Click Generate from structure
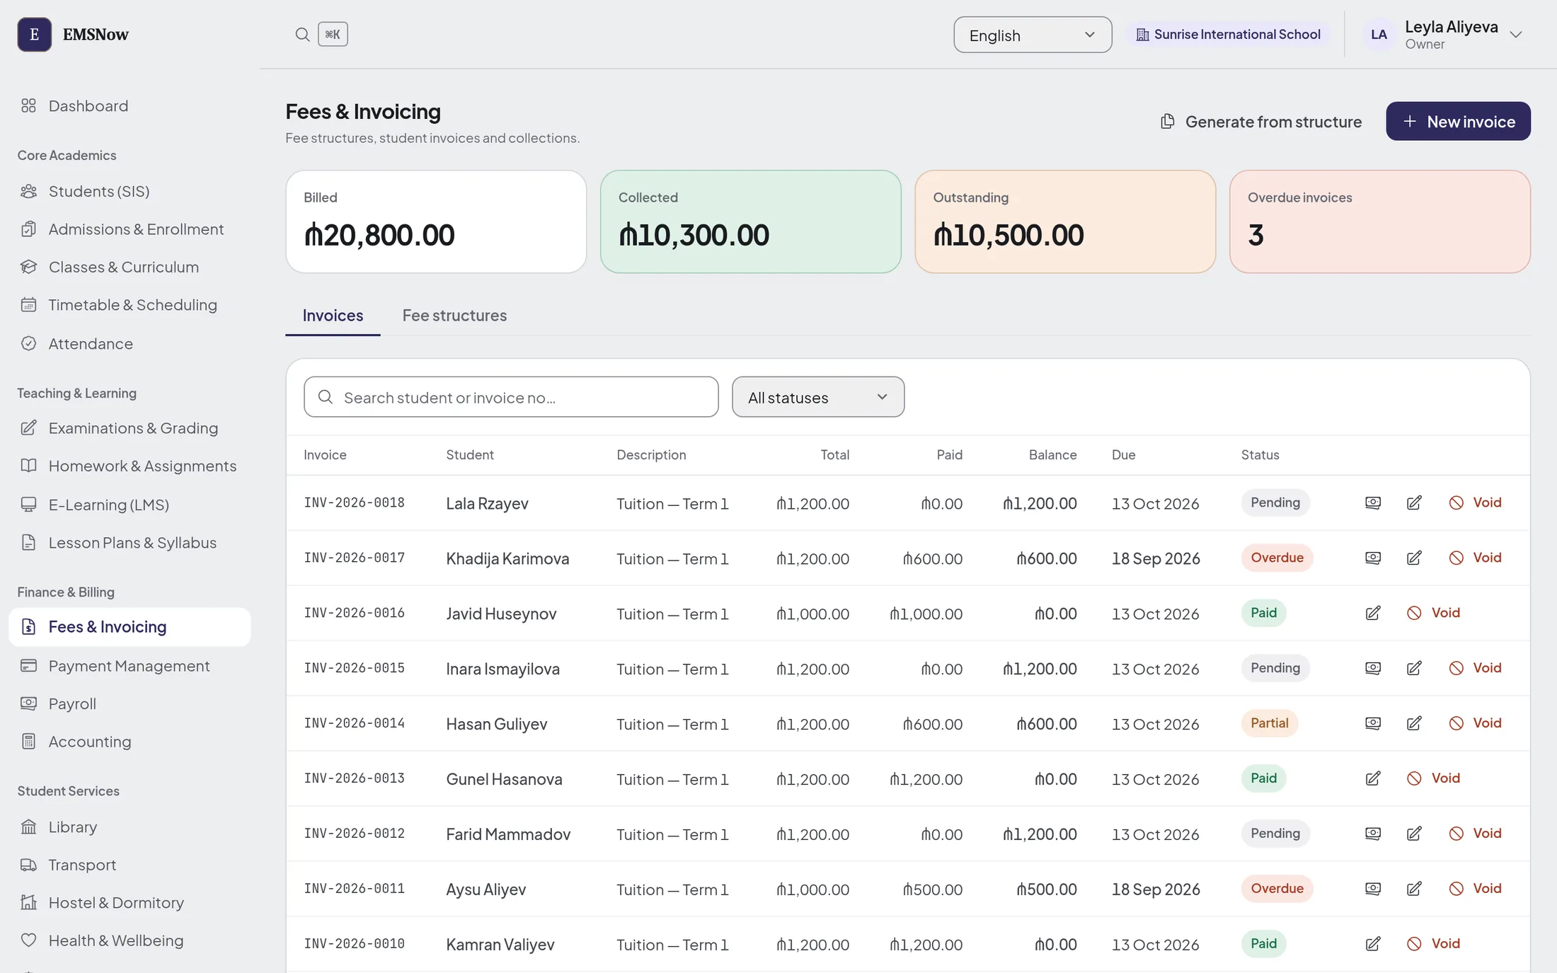This screenshot has width=1557, height=973. click(x=1261, y=122)
